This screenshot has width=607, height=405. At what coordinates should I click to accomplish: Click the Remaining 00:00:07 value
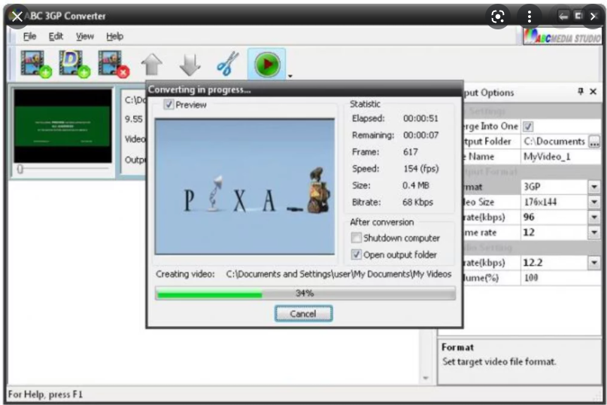[x=420, y=135]
